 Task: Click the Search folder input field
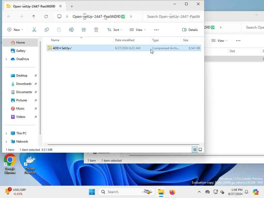174,16
